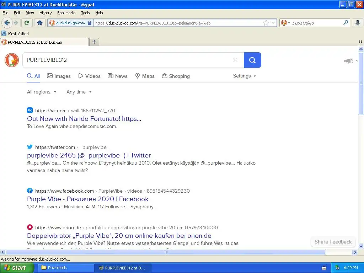
Task: Open the Help menu
Action: click(x=99, y=13)
